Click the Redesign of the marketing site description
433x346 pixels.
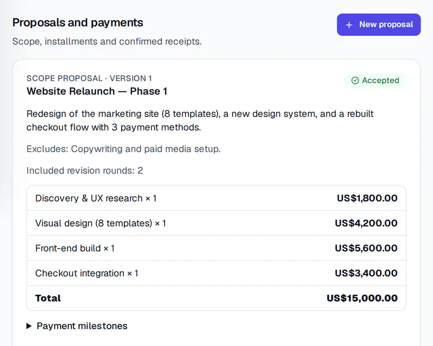(x=200, y=121)
